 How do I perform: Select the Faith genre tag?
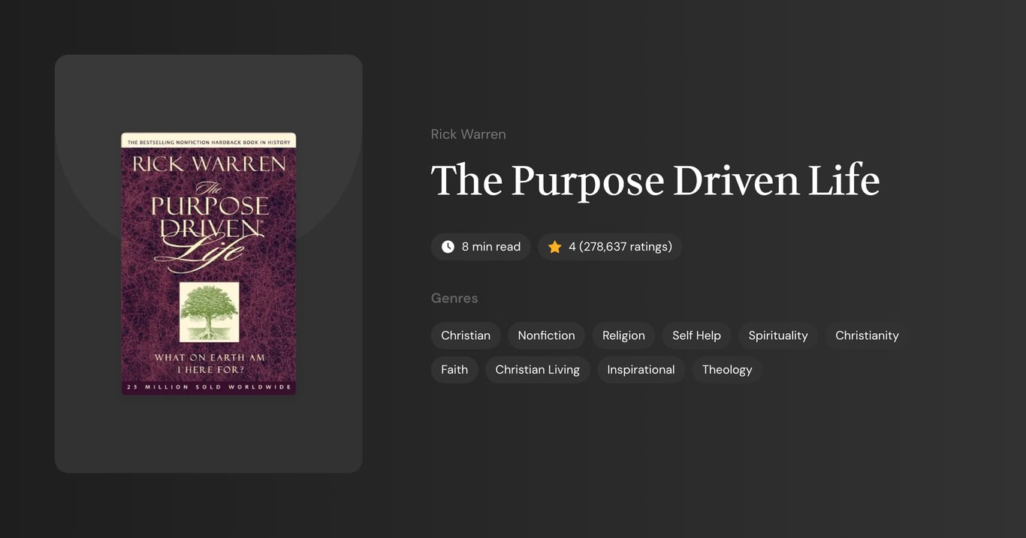[454, 369]
